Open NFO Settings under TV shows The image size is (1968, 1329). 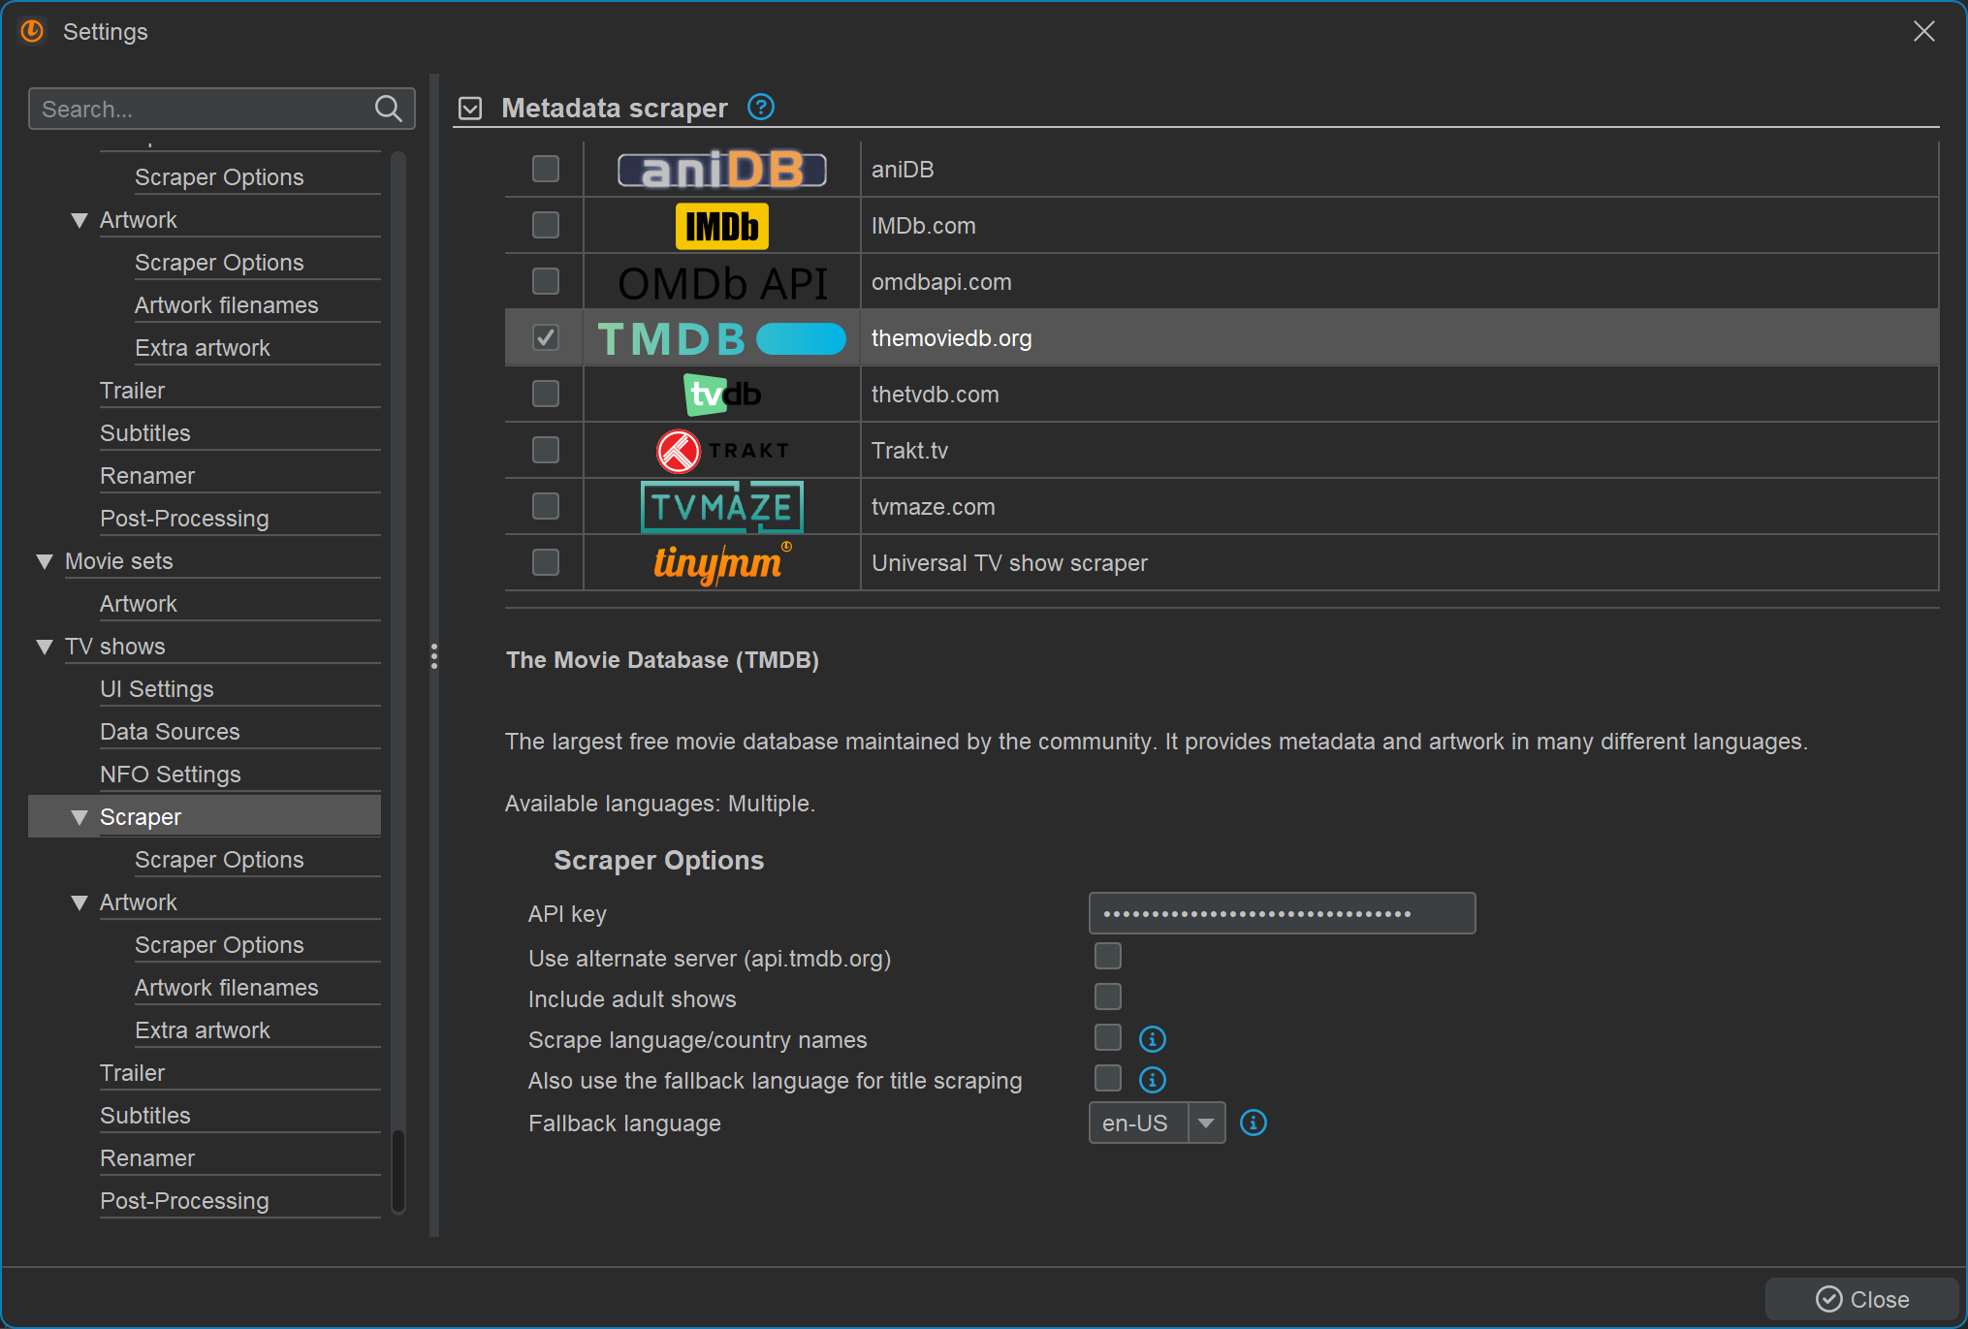(x=171, y=775)
